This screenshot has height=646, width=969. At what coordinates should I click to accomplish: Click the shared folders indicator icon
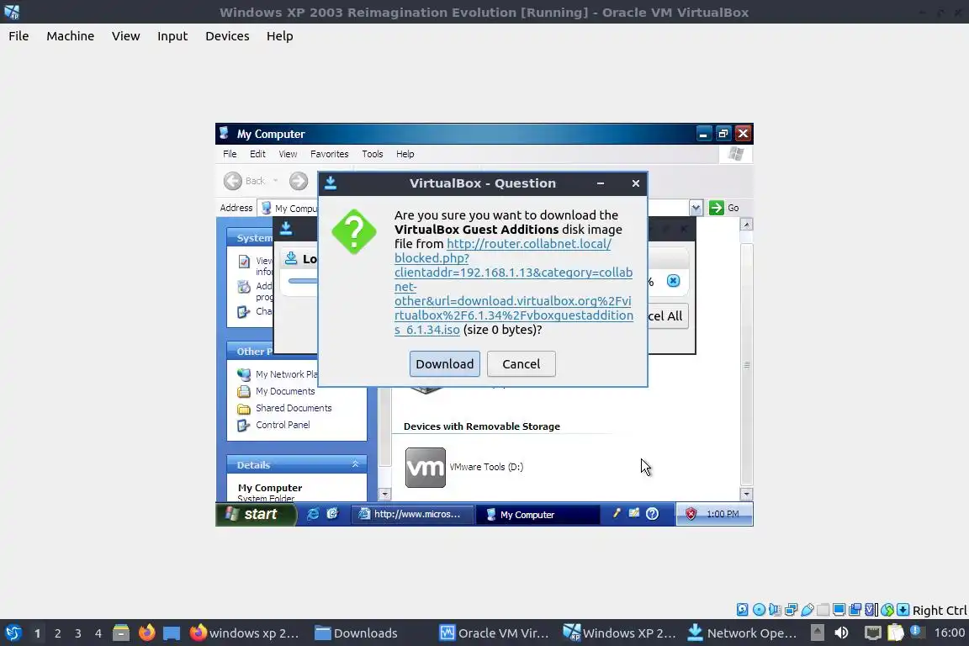823,610
